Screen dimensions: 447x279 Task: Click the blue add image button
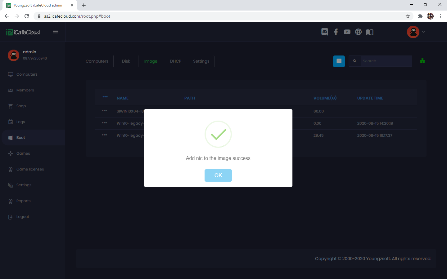tap(339, 61)
